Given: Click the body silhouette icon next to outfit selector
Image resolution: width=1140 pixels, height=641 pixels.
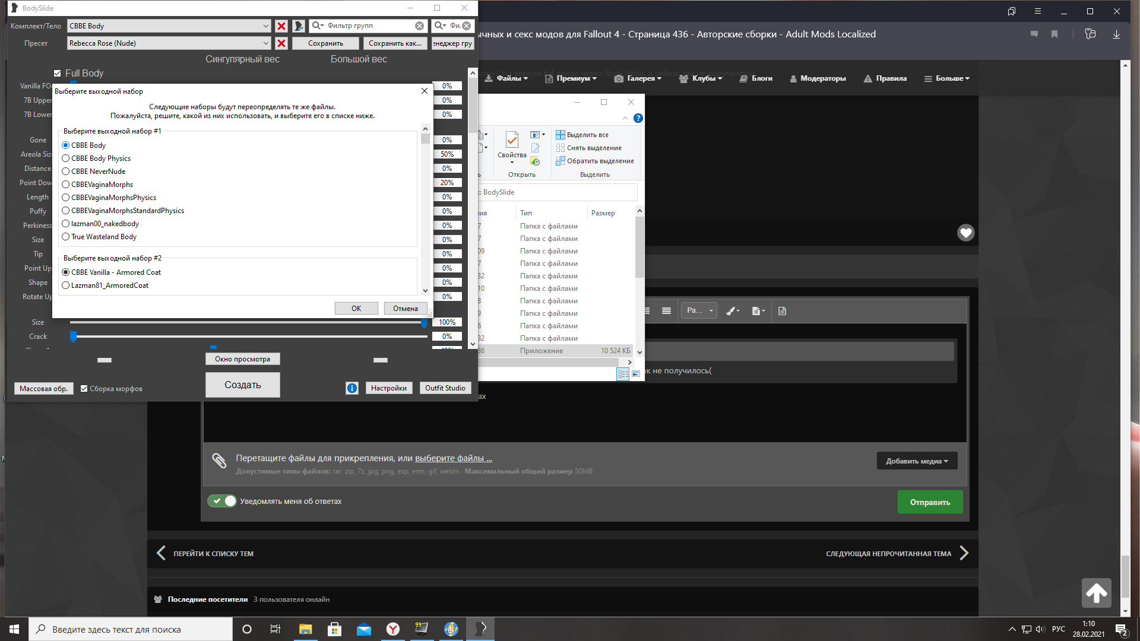Looking at the screenshot, I should (x=299, y=26).
